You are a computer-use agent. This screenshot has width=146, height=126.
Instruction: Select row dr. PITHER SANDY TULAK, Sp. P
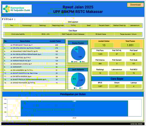tap(34, 45)
